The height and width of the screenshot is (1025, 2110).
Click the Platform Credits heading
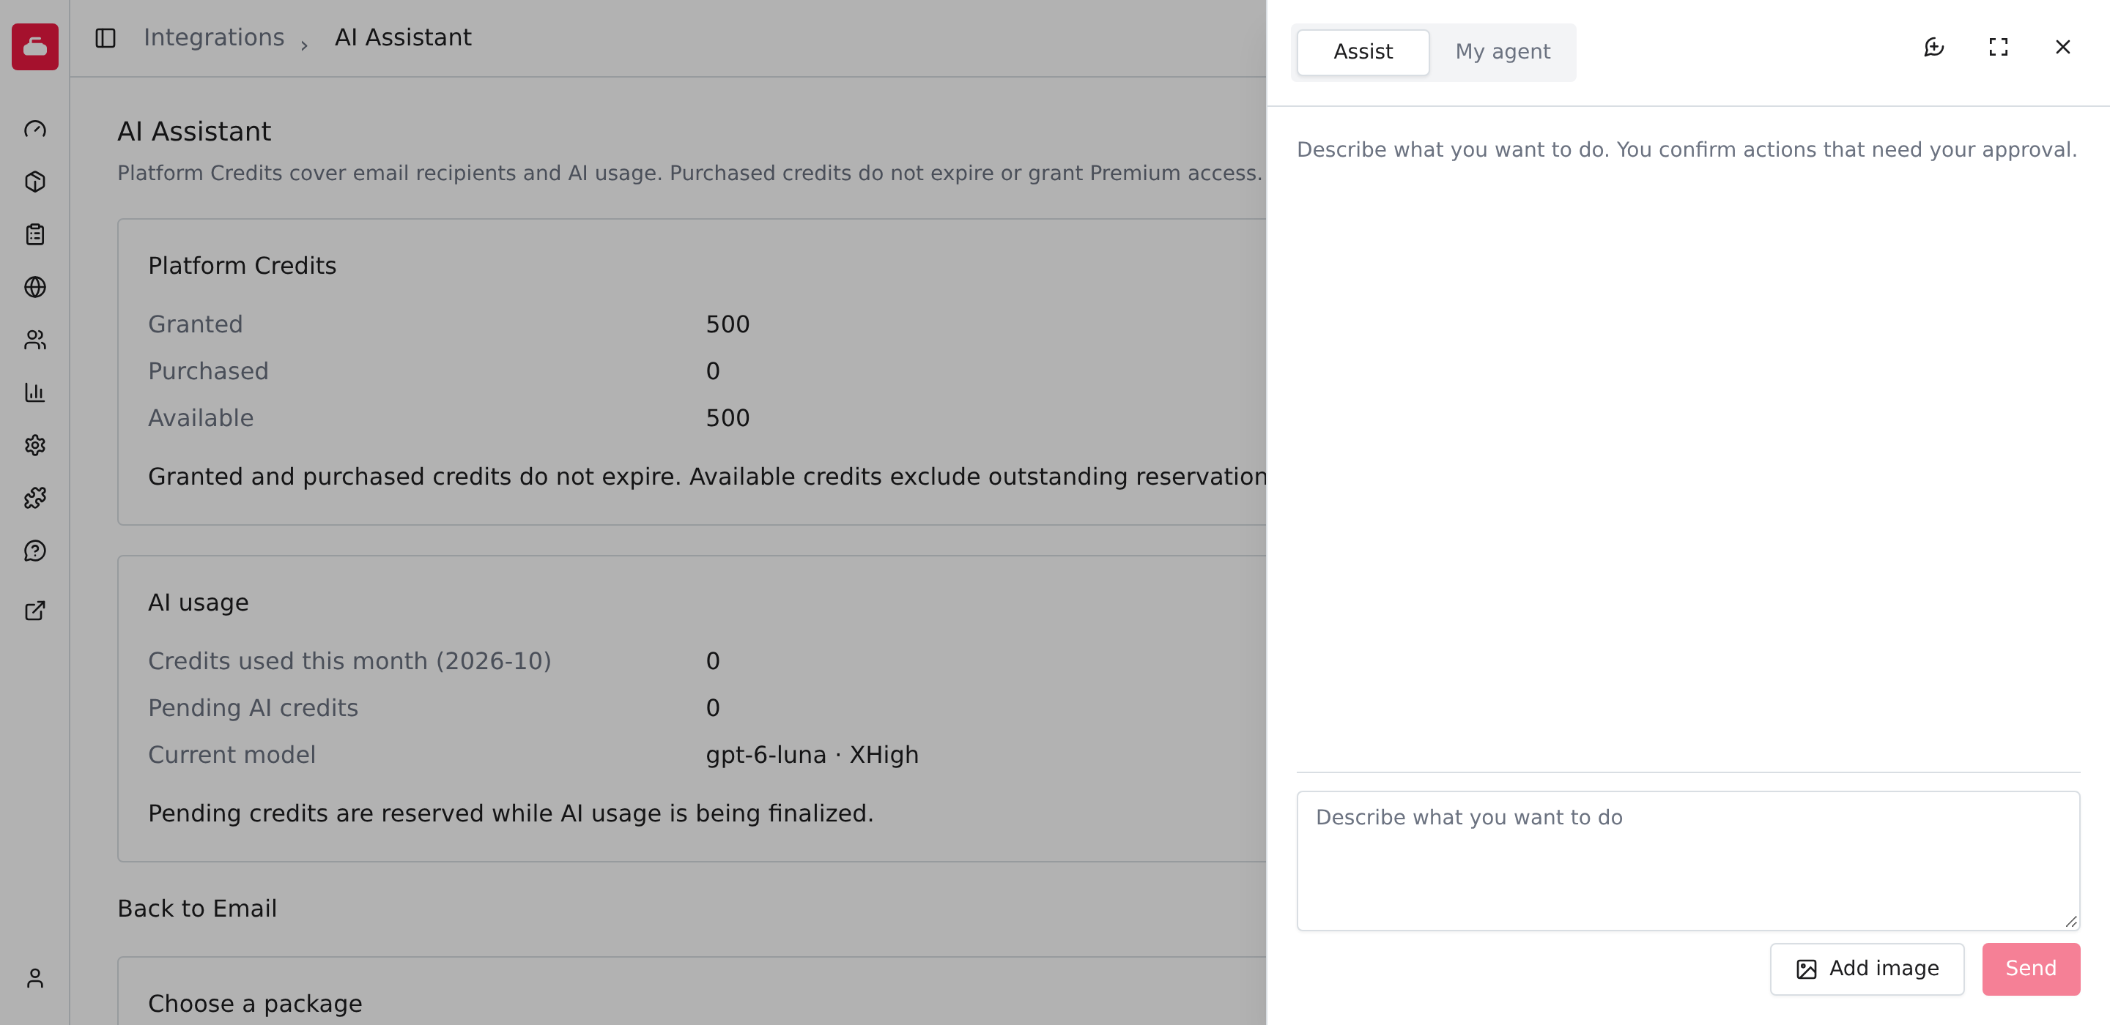pos(242,266)
